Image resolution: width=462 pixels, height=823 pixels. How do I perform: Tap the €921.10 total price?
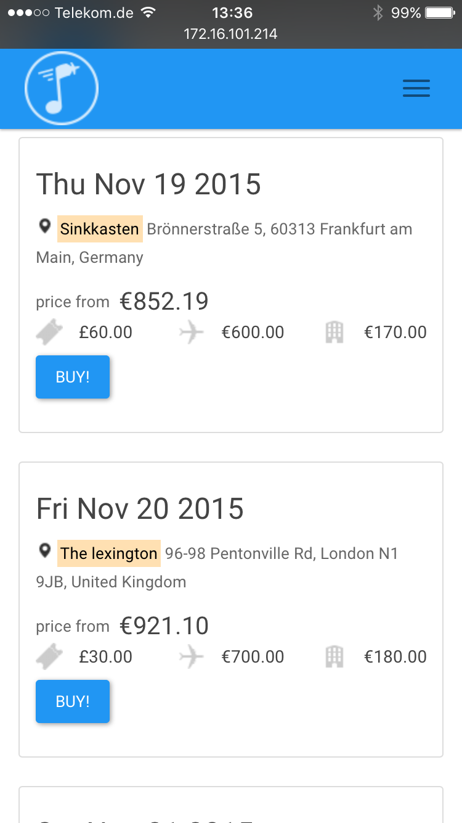point(164,626)
